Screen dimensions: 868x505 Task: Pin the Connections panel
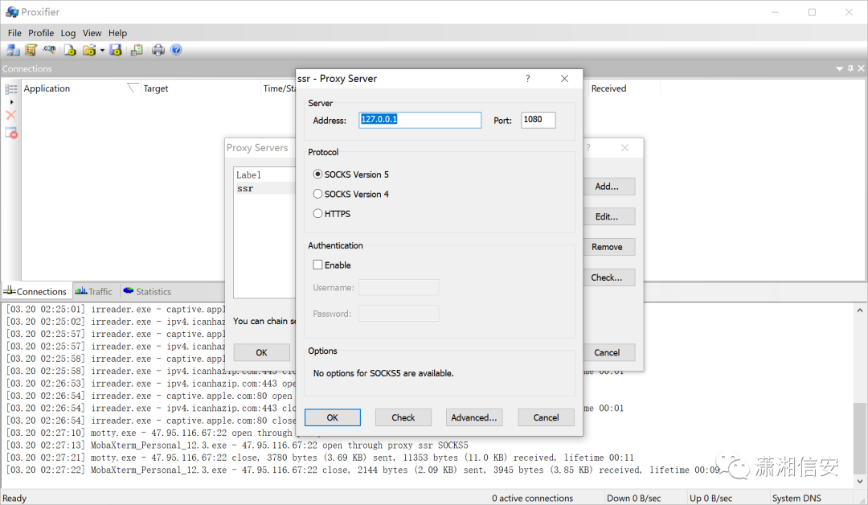point(850,68)
